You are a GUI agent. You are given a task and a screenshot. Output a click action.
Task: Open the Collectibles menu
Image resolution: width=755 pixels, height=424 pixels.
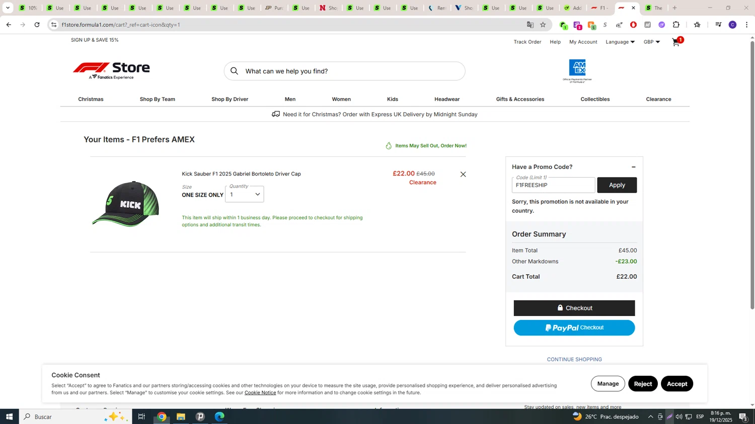coord(595,99)
